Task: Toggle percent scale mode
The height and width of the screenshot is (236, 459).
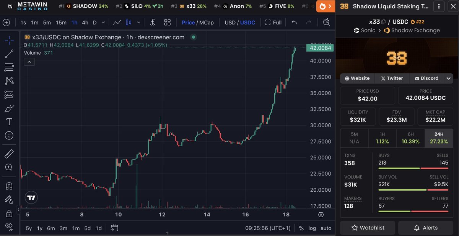Action: tap(301, 228)
